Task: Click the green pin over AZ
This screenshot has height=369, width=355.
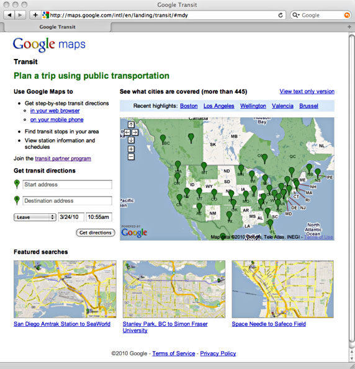Action: (199, 208)
